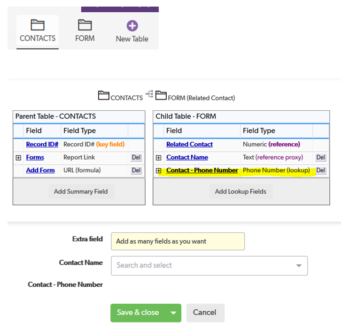Click the Add Lookup Fields button
This screenshot has width=341, height=330.
[x=240, y=192]
